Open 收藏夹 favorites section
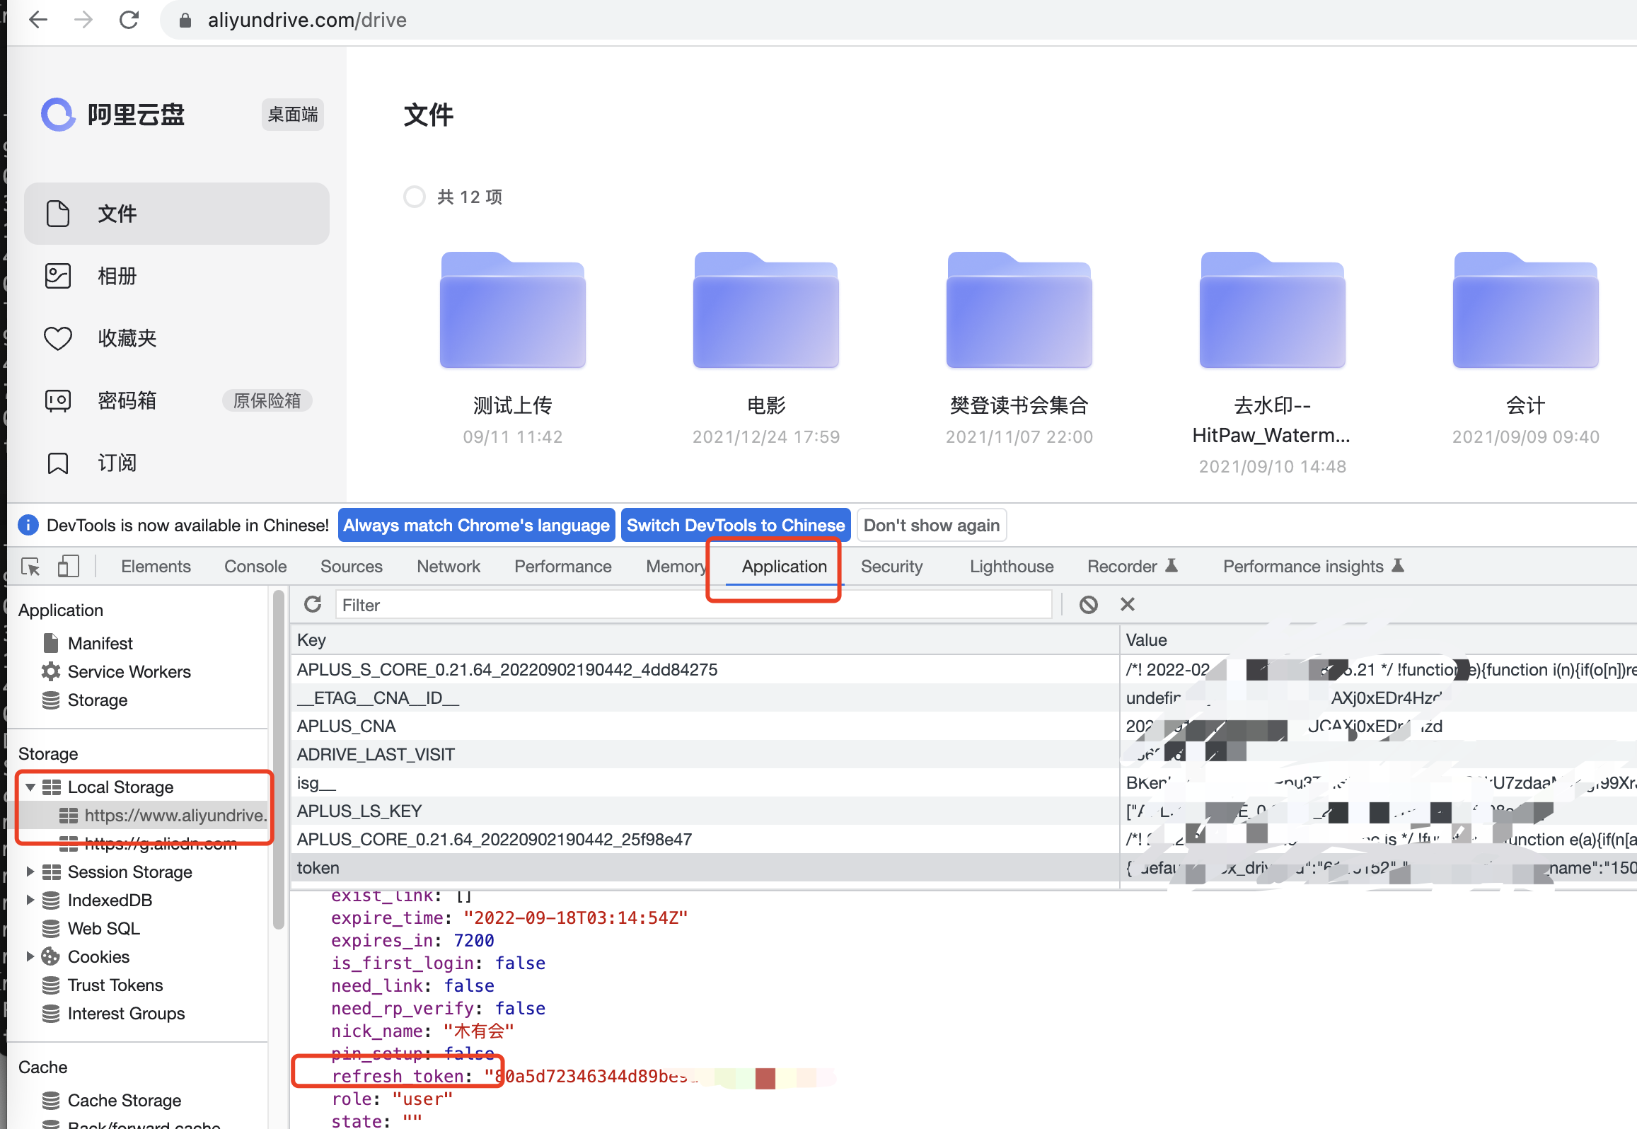The height and width of the screenshot is (1129, 1637). coord(177,338)
